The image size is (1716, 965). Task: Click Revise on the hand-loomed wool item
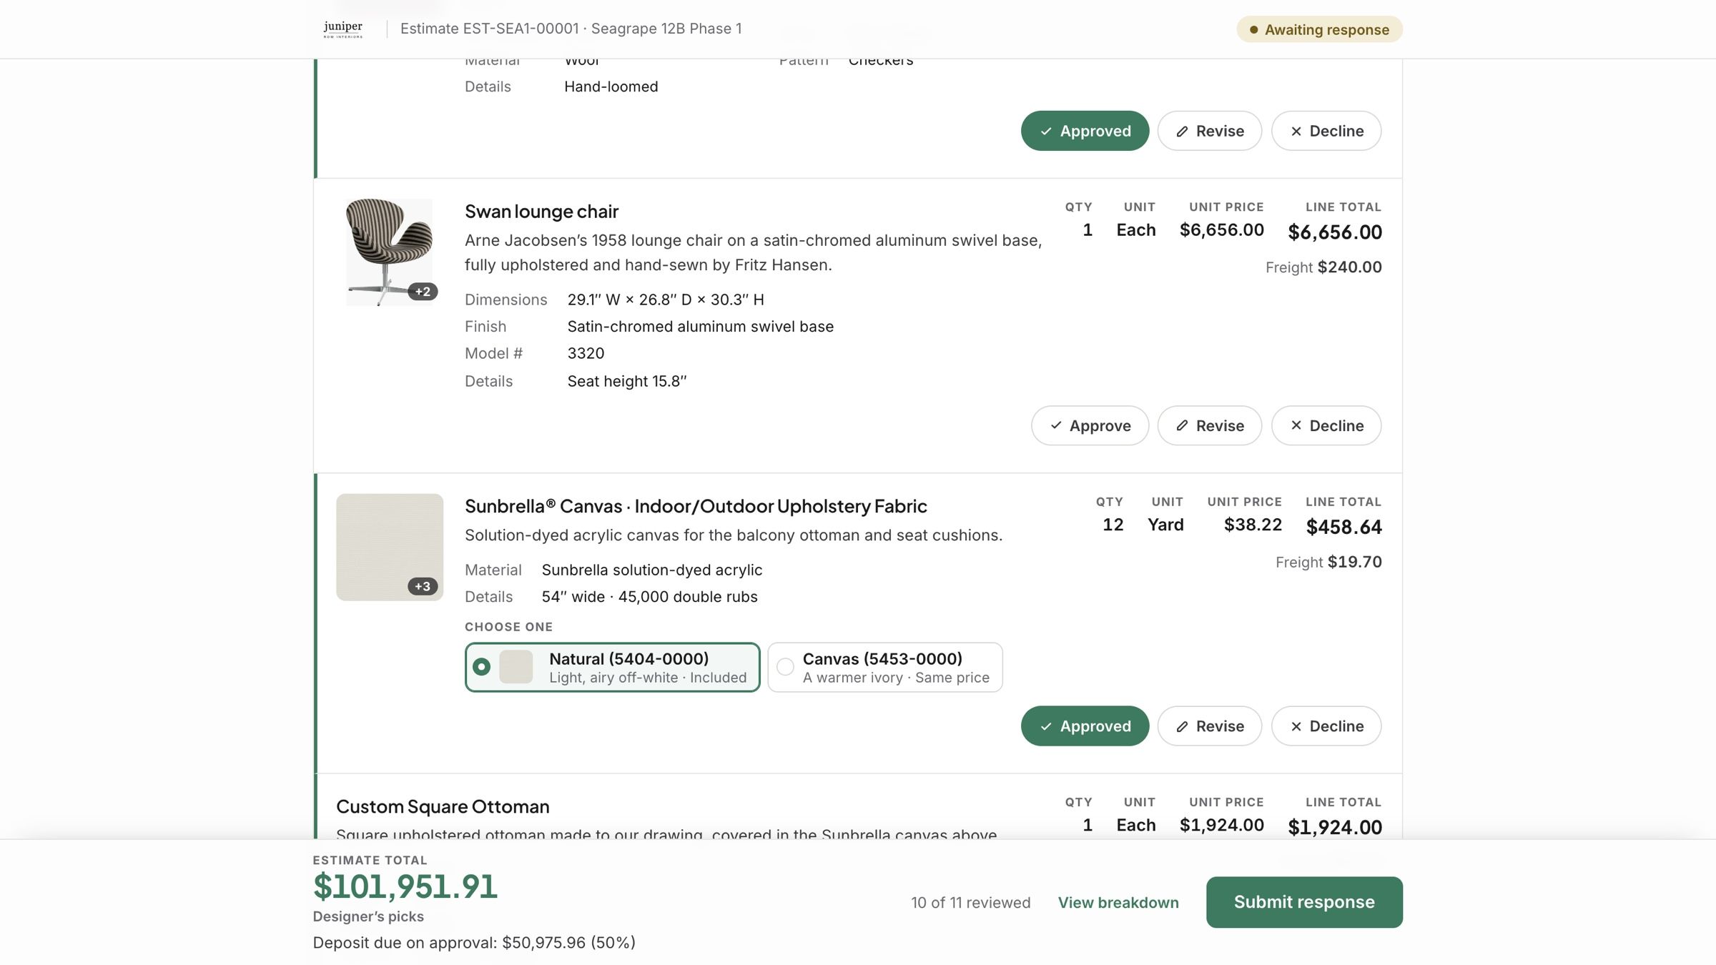coord(1210,131)
